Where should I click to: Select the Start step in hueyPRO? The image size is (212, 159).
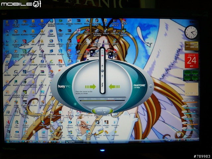coord(85,99)
